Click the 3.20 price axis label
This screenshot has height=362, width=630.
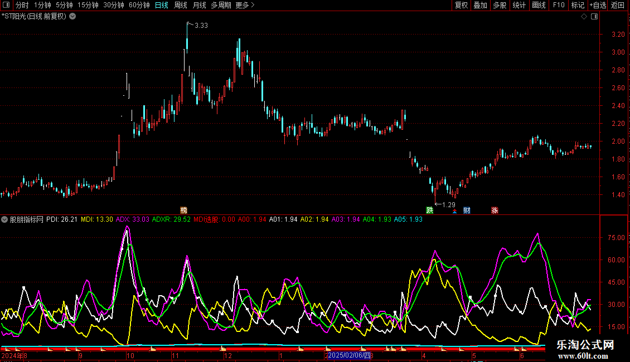[618, 35]
